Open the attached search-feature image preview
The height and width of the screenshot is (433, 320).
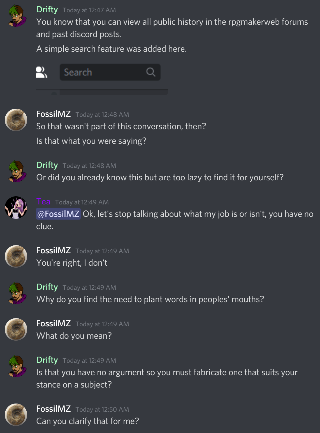tap(102, 79)
